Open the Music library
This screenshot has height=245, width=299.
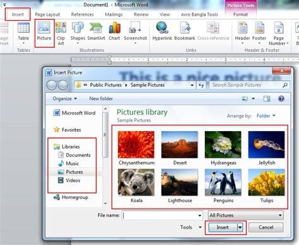69,163
